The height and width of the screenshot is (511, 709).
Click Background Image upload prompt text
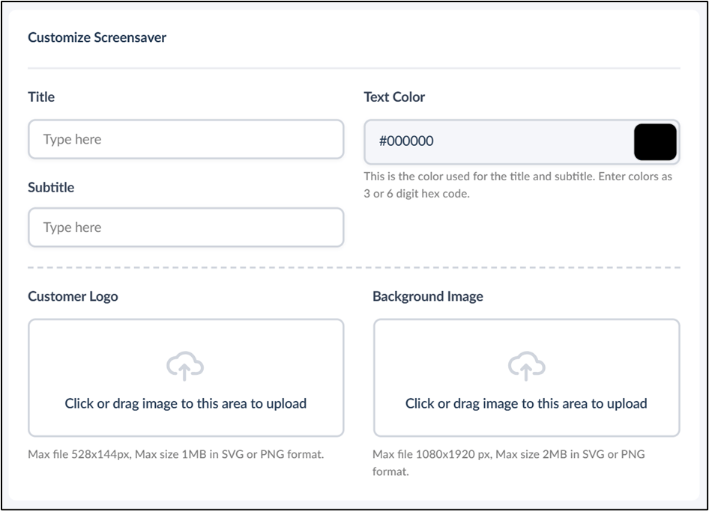[x=526, y=403]
